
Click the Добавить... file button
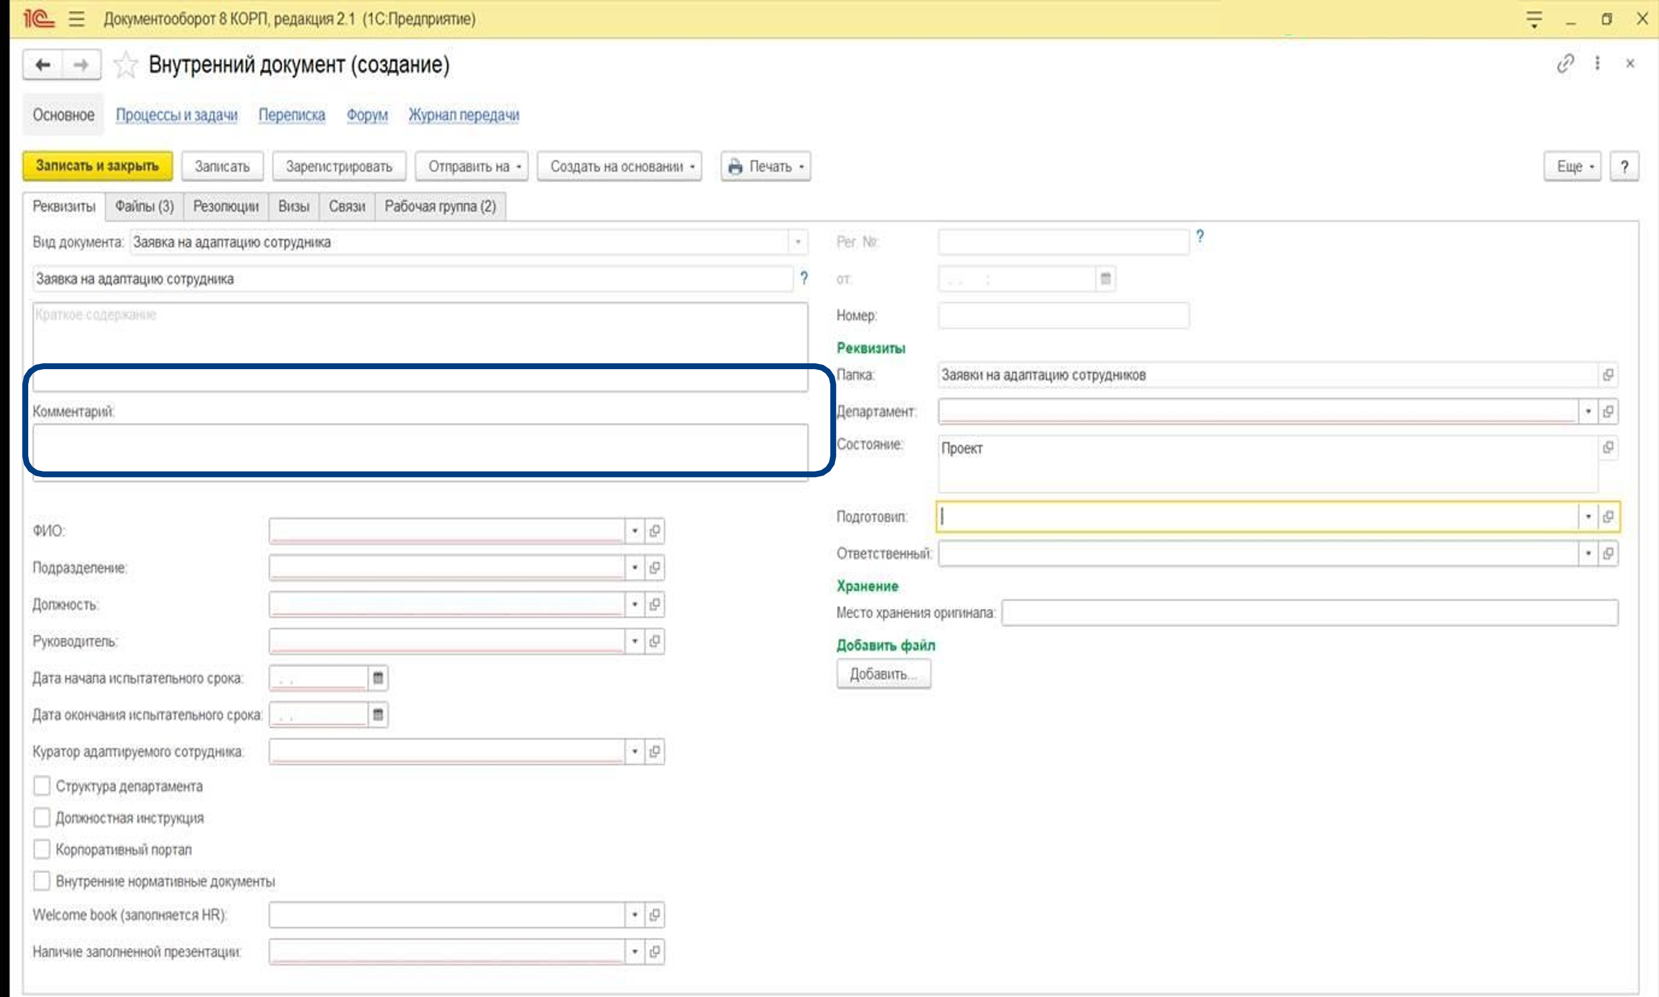[883, 674]
